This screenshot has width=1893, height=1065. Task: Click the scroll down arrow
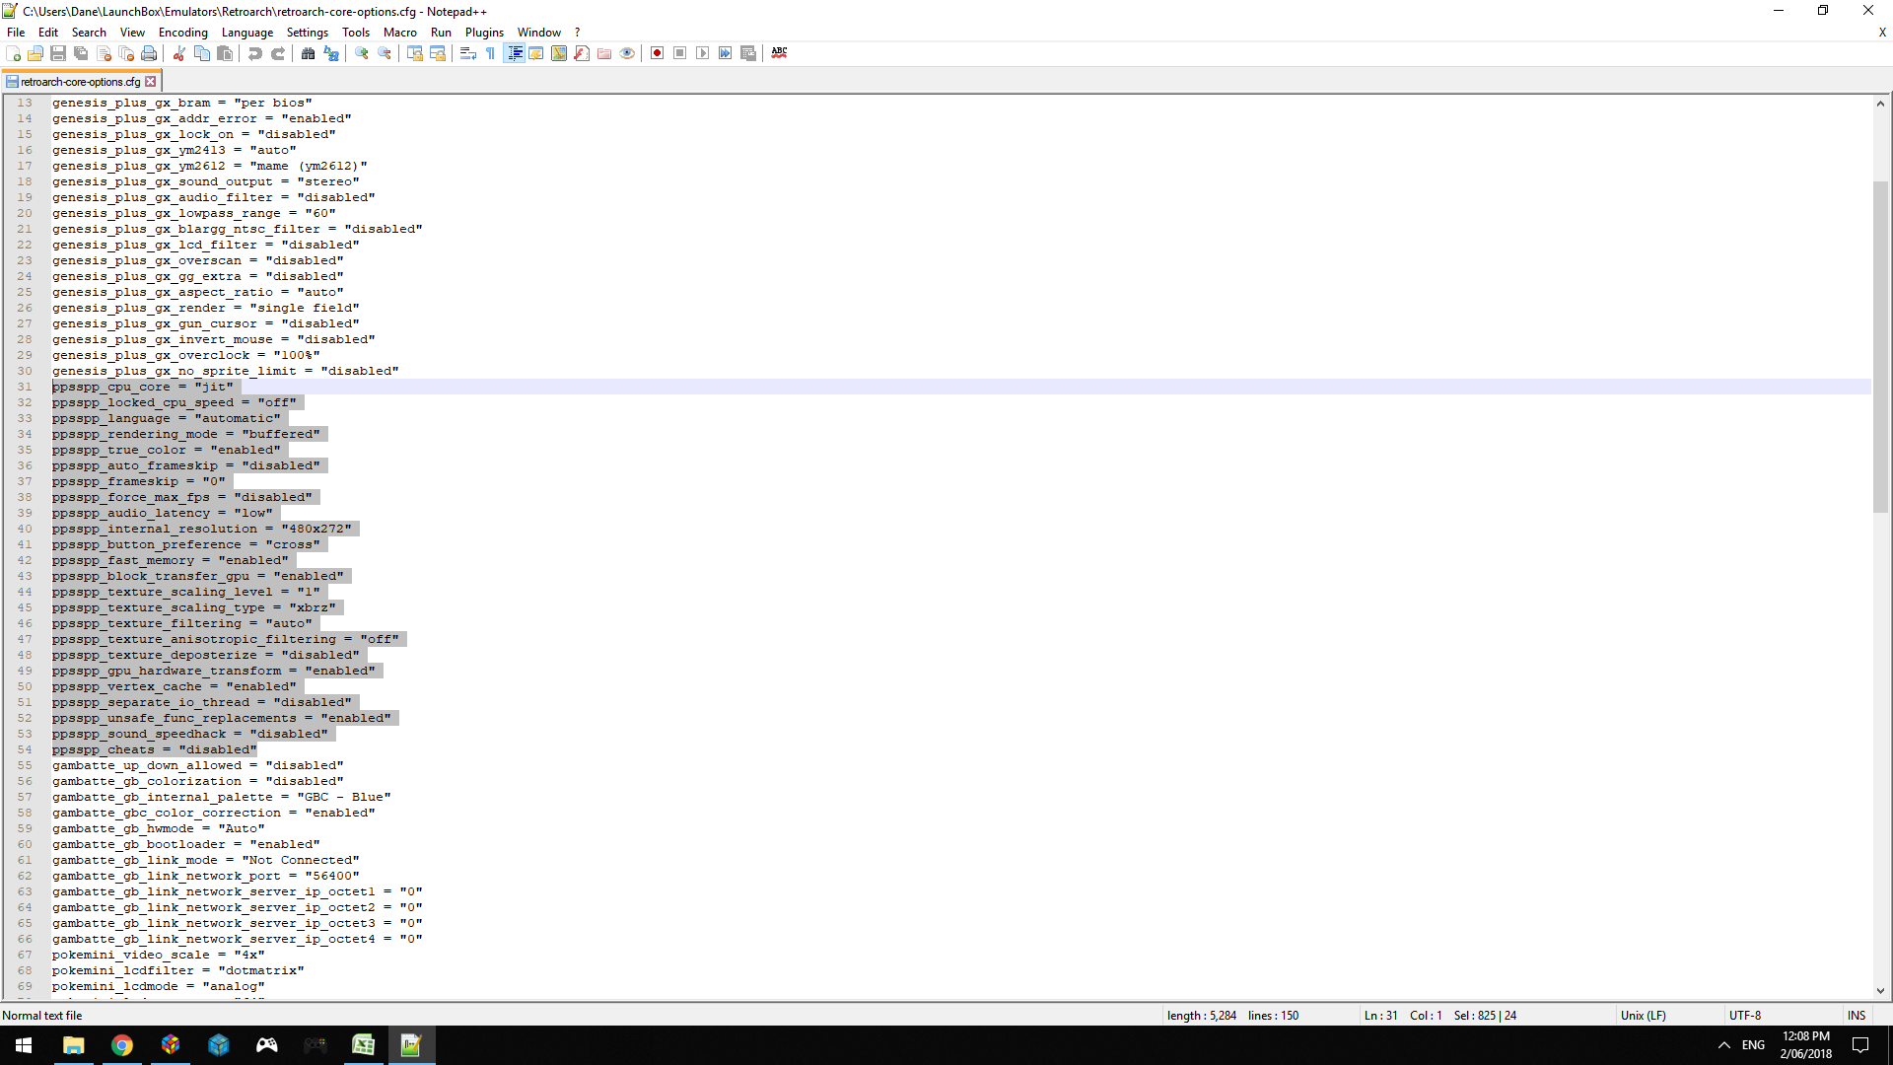pos(1880,991)
